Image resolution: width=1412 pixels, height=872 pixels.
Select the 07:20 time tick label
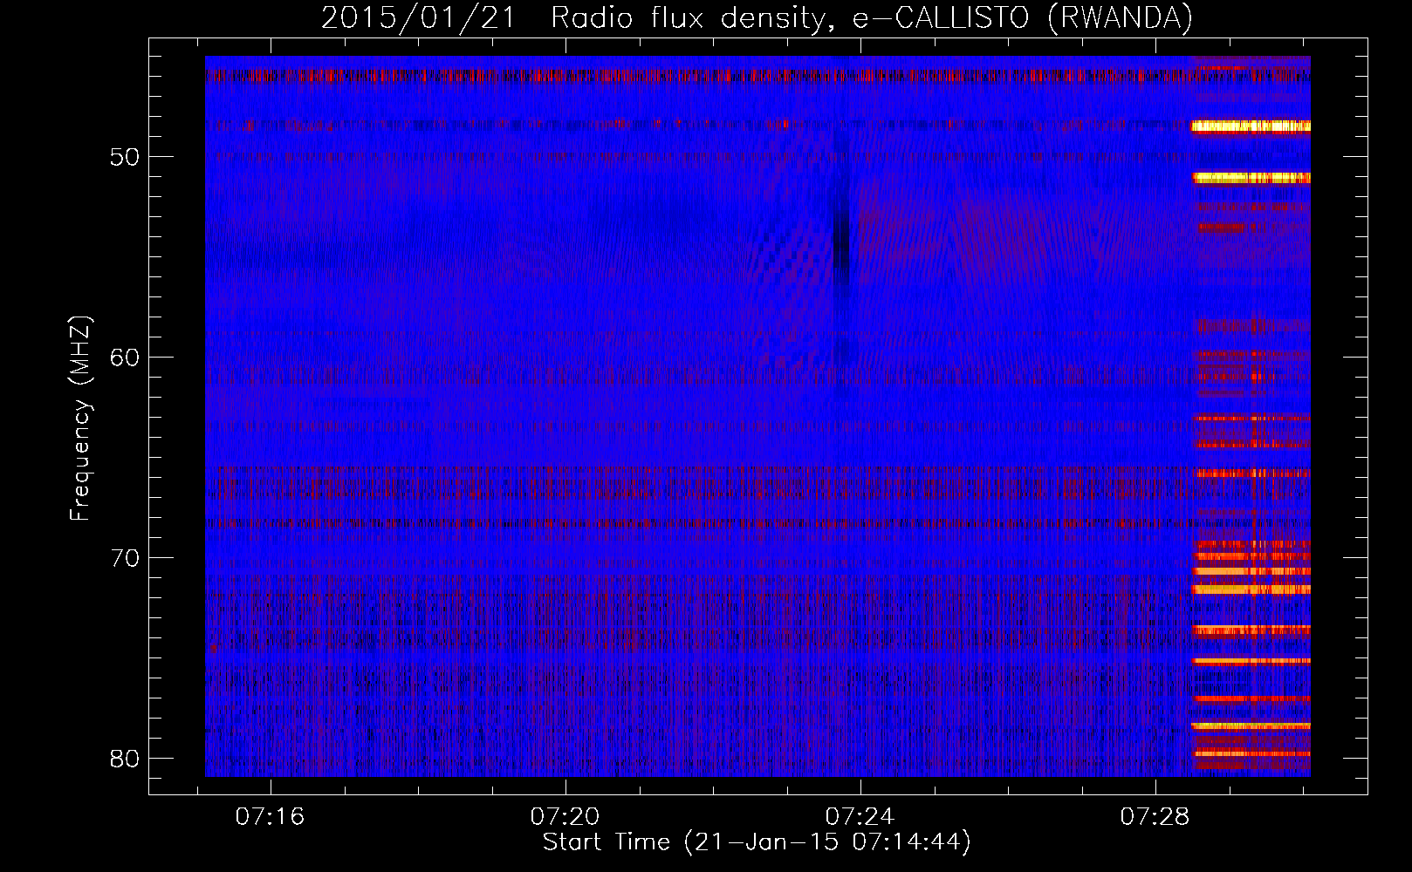pos(565,817)
